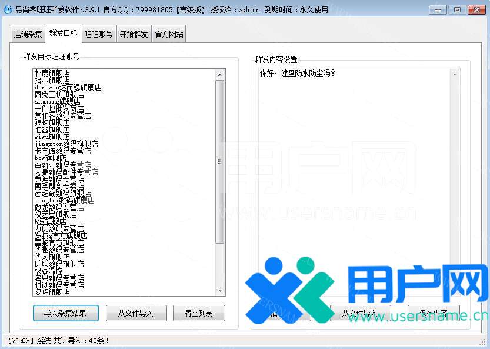Pick the 卡宇诺数码专营店 row
The image size is (490, 349).
pos(63,151)
